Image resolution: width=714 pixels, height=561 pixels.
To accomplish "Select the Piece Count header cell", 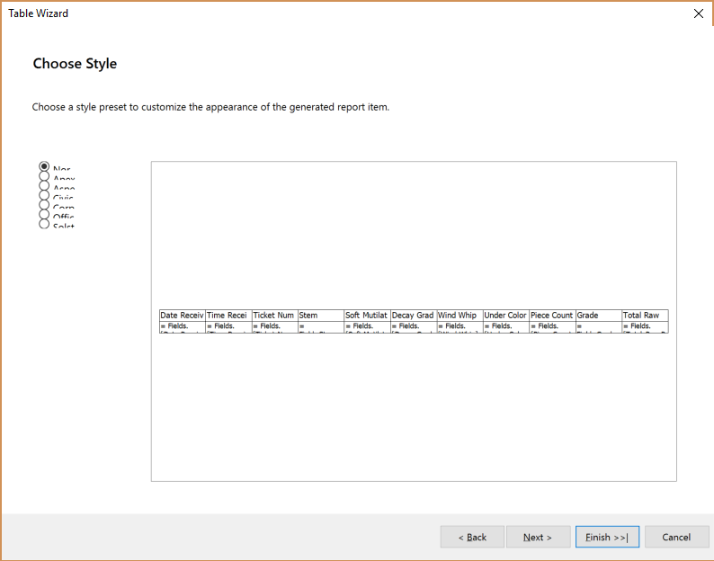I will 552,316.
